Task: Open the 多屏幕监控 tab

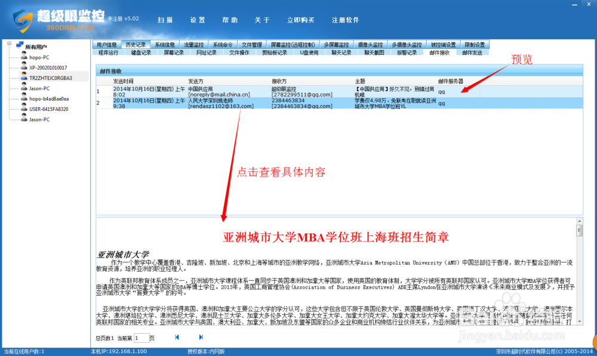Action: click(x=337, y=45)
